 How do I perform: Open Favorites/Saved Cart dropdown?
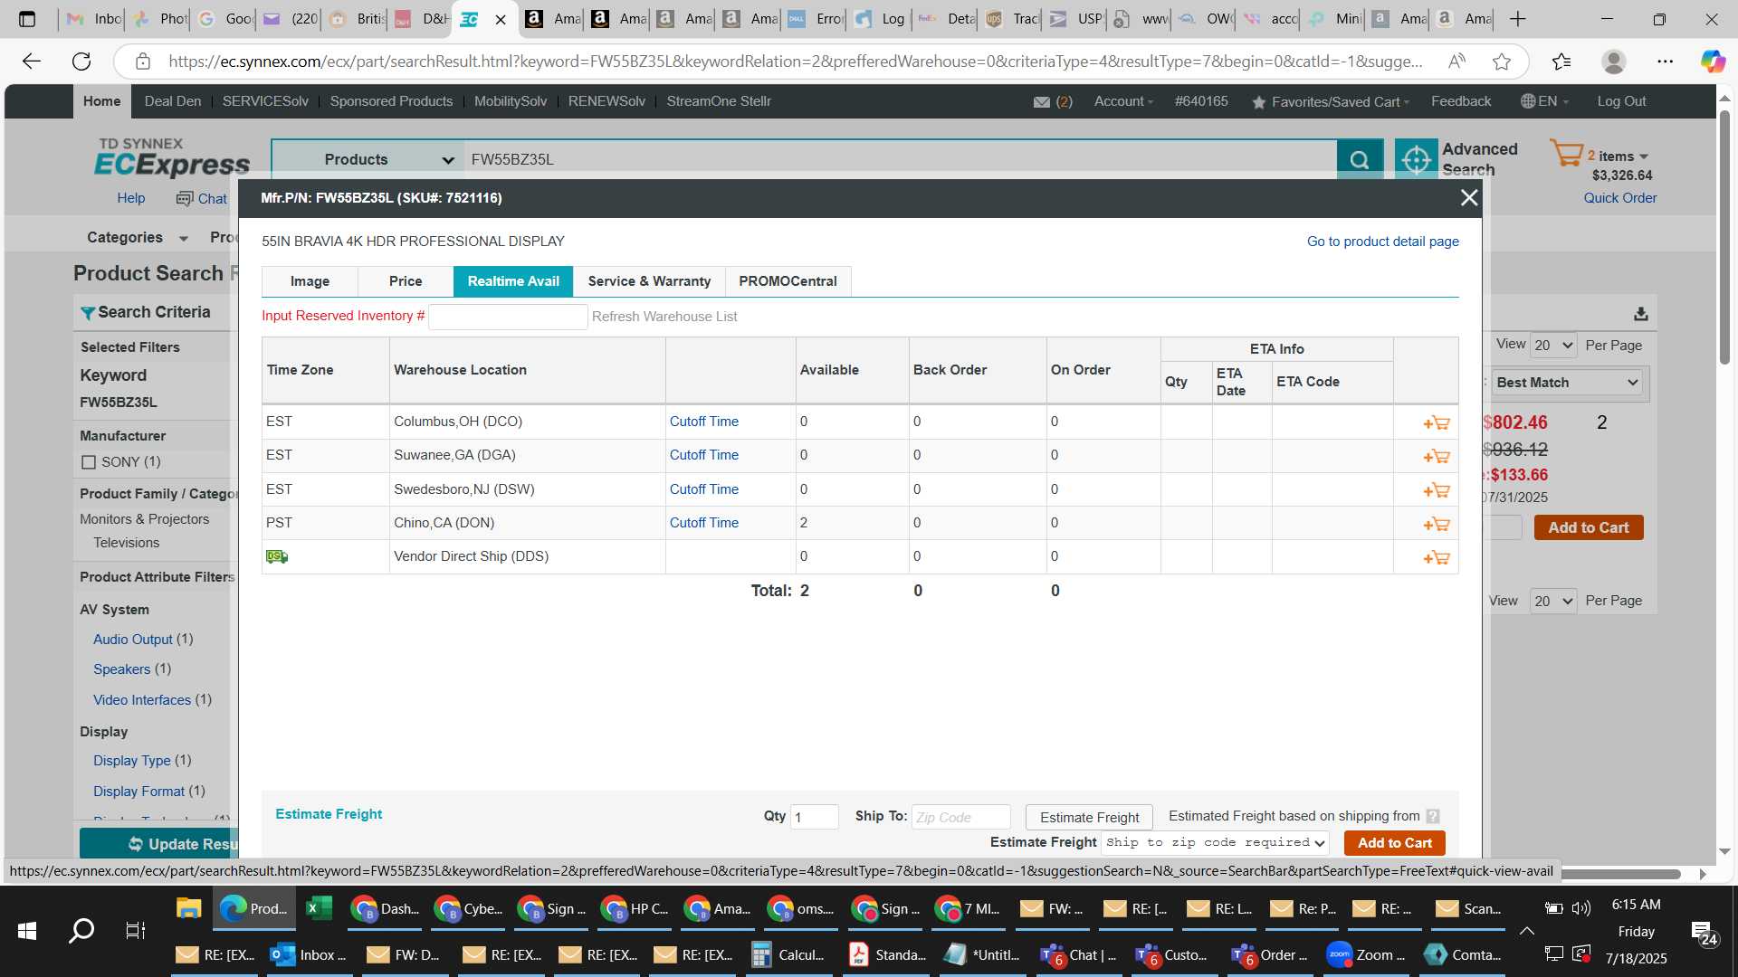1330,102
